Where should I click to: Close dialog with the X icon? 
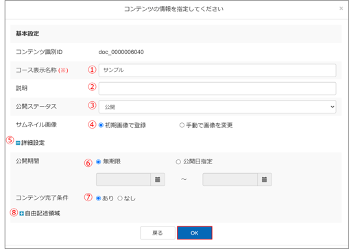[341, 8]
